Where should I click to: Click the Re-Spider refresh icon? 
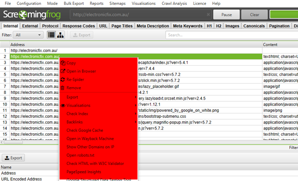63,79
